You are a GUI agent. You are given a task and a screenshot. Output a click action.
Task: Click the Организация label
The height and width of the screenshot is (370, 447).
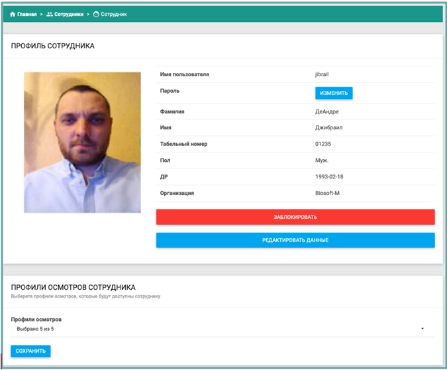[177, 193]
